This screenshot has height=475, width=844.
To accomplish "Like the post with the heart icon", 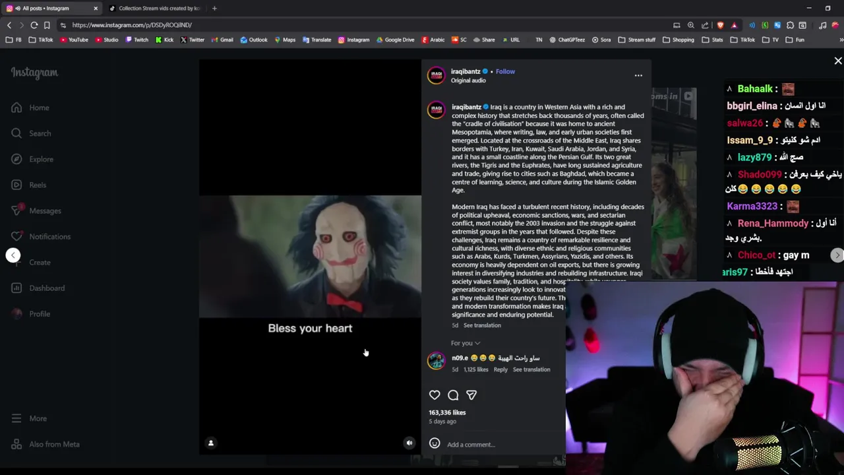I will [x=435, y=395].
